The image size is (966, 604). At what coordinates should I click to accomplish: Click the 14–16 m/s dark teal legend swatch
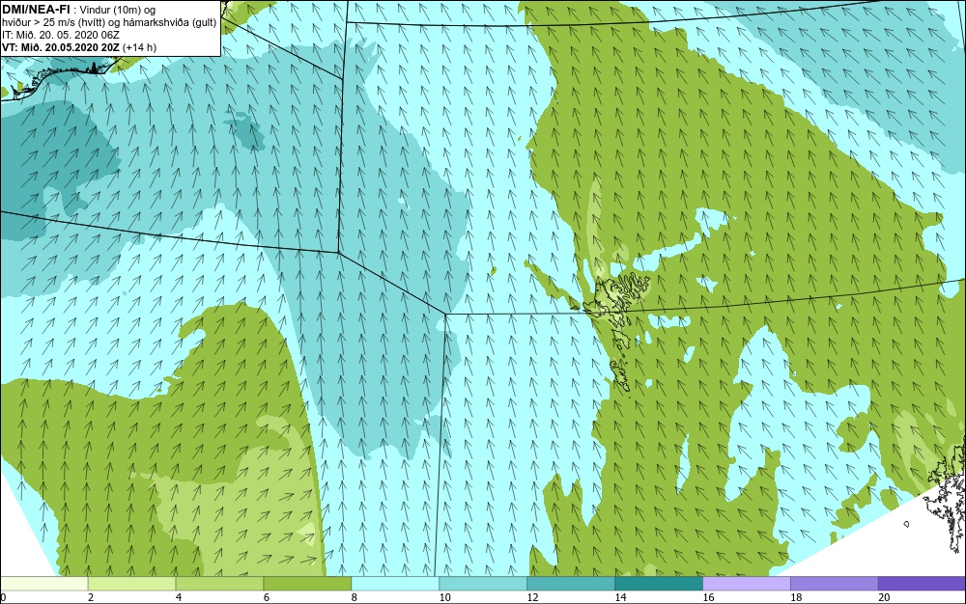tap(659, 583)
